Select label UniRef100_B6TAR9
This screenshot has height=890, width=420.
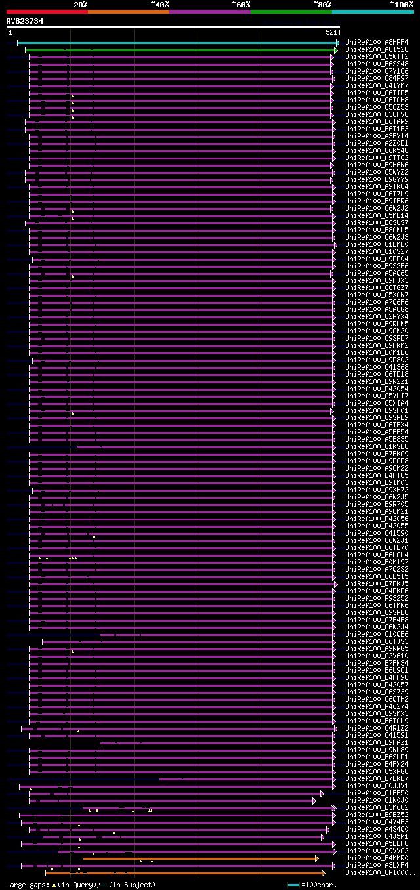377,122
